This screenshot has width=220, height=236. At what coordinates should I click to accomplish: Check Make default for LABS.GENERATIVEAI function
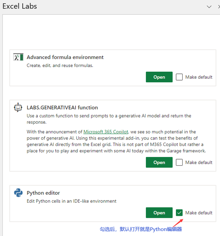(179, 162)
